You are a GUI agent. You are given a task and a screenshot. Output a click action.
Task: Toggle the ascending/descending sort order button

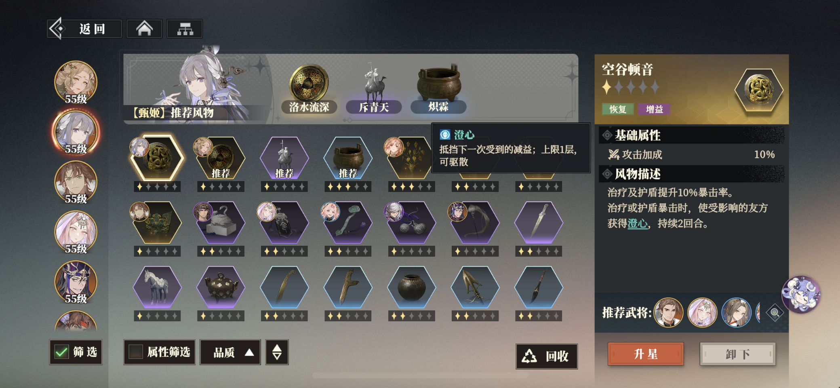[277, 352]
